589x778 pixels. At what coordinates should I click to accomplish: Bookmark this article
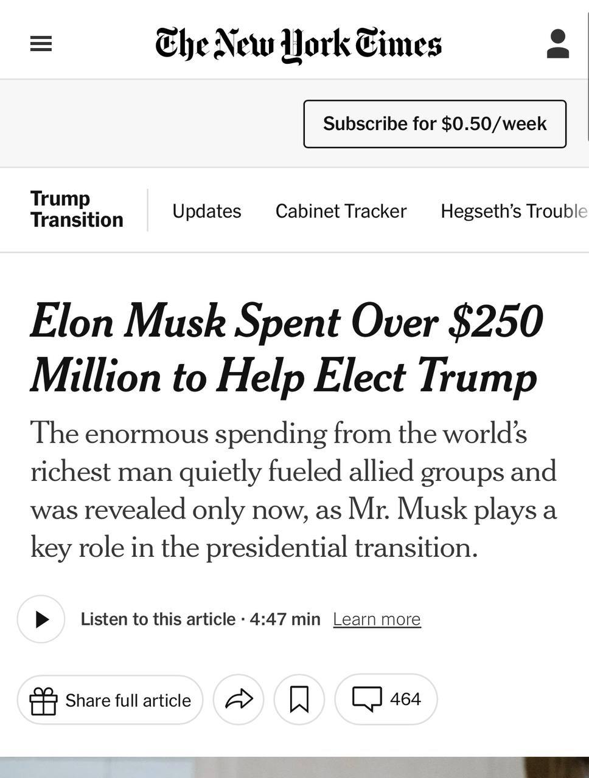point(299,700)
